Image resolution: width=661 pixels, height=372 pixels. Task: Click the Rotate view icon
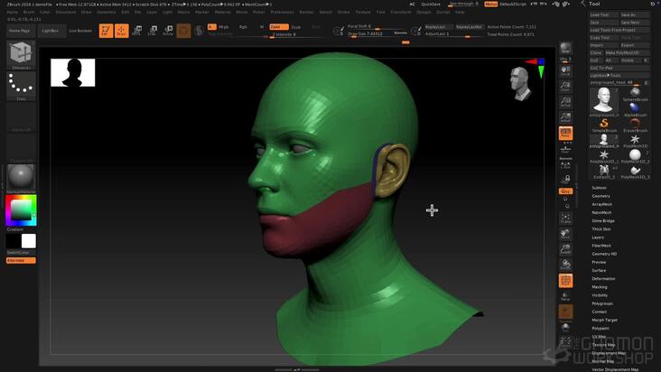click(565, 265)
